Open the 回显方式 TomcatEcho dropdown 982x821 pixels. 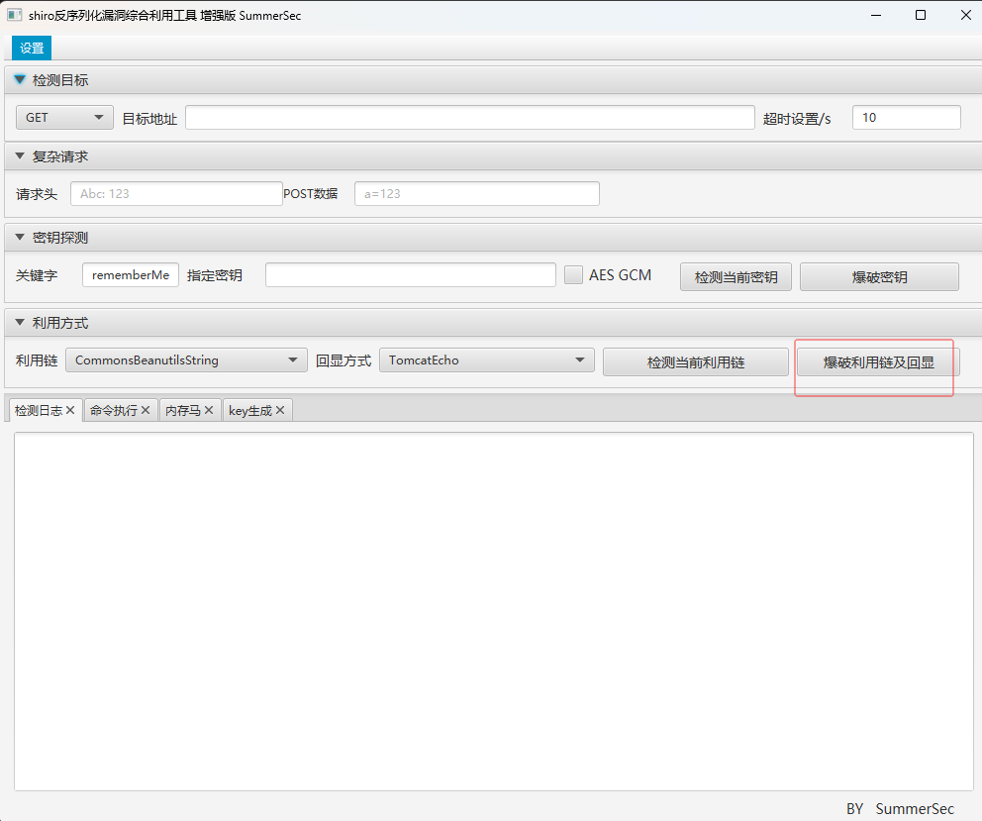(486, 360)
